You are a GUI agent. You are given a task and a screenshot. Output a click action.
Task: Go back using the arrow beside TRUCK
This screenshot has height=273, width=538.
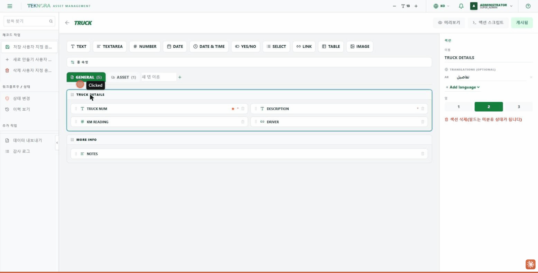67,23
